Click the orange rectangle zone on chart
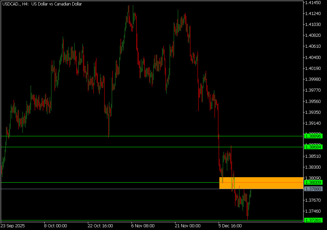Screen dimensions: 327x230 pos(261,183)
